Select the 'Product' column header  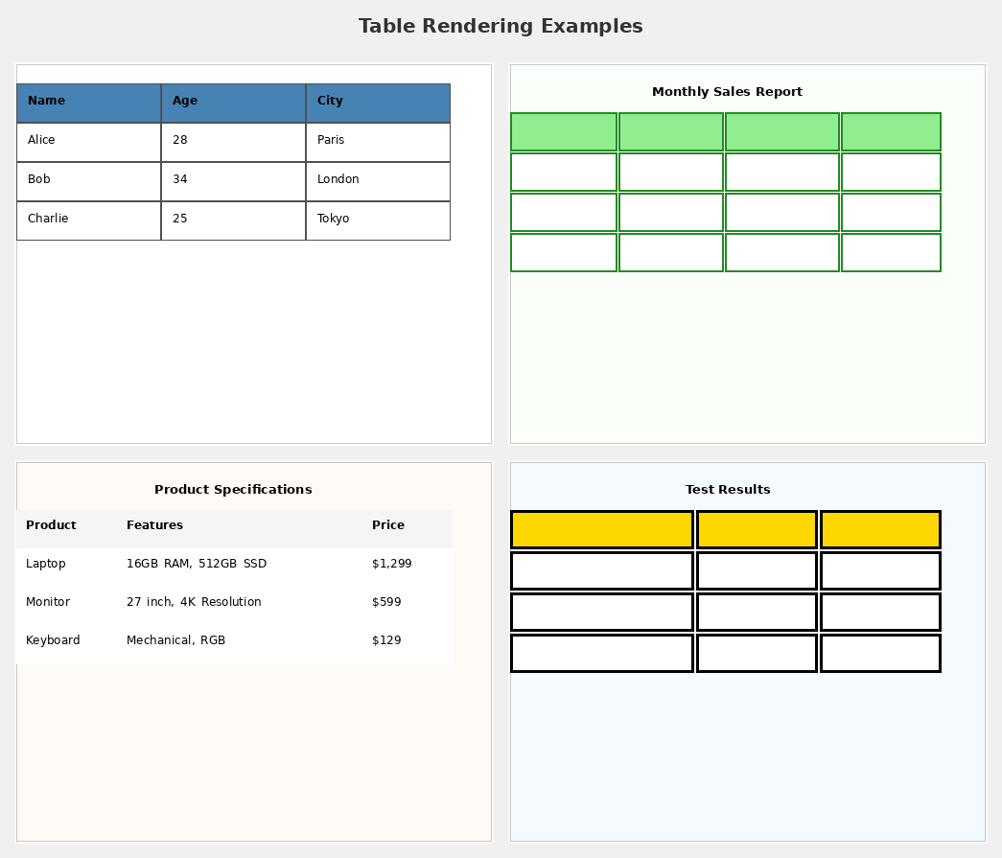click(51, 525)
